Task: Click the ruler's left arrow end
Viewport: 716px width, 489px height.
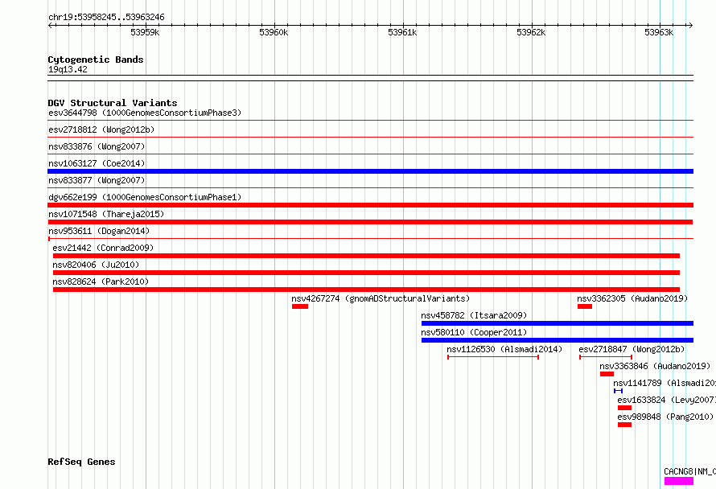Action: point(50,25)
